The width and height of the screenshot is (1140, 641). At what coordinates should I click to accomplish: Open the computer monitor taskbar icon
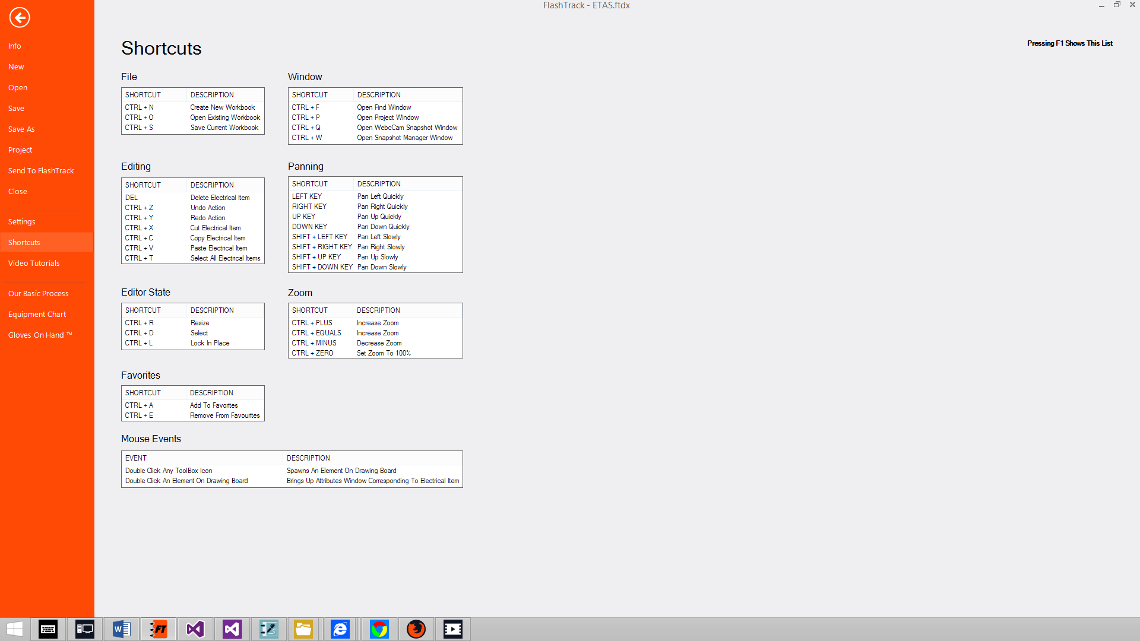85,629
